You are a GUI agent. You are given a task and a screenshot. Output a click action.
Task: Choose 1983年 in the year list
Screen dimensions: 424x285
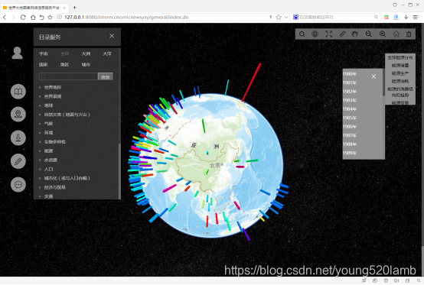pyautogui.click(x=350, y=100)
